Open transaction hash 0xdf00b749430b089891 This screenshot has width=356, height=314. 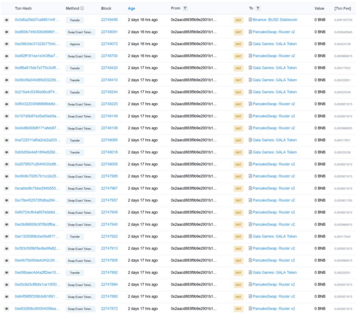pos(37,32)
